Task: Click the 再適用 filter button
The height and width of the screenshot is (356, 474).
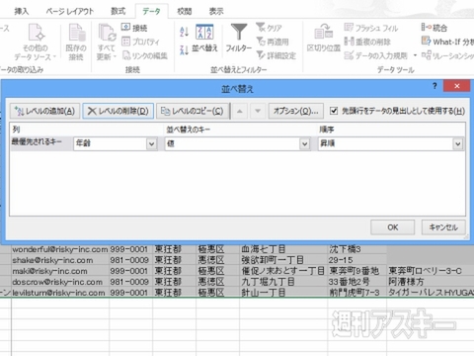Action: (x=273, y=42)
